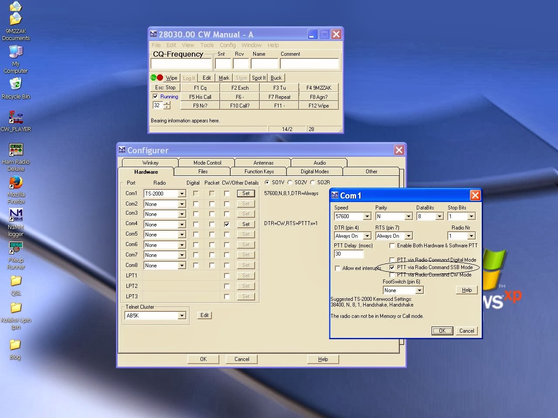Select SO2R radio button
The width and height of the screenshot is (558, 418).
coord(313,182)
